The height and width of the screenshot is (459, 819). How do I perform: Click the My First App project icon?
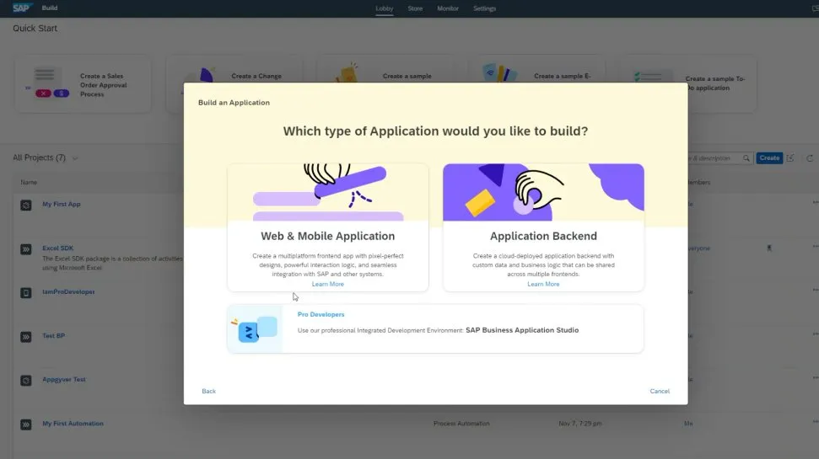tap(26, 205)
